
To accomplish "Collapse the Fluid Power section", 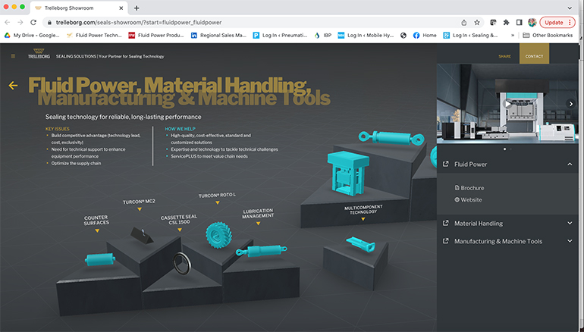I will click(x=570, y=164).
